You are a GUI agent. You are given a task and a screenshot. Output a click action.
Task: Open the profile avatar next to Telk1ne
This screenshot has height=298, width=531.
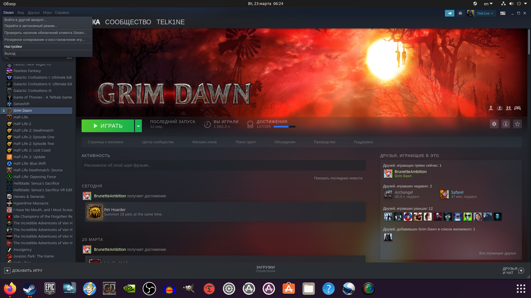point(470,13)
